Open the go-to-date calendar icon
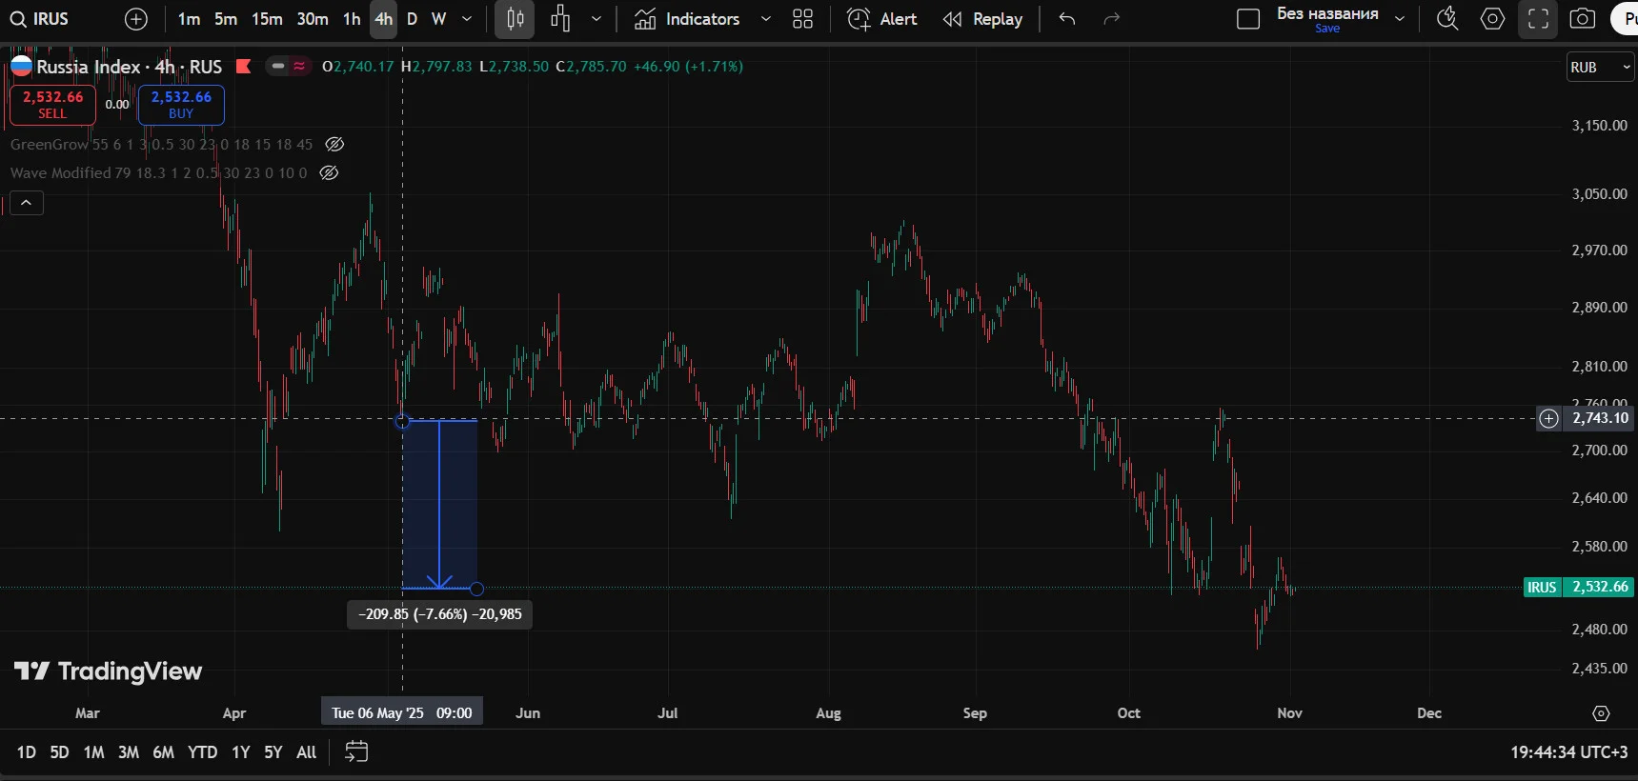 356,752
